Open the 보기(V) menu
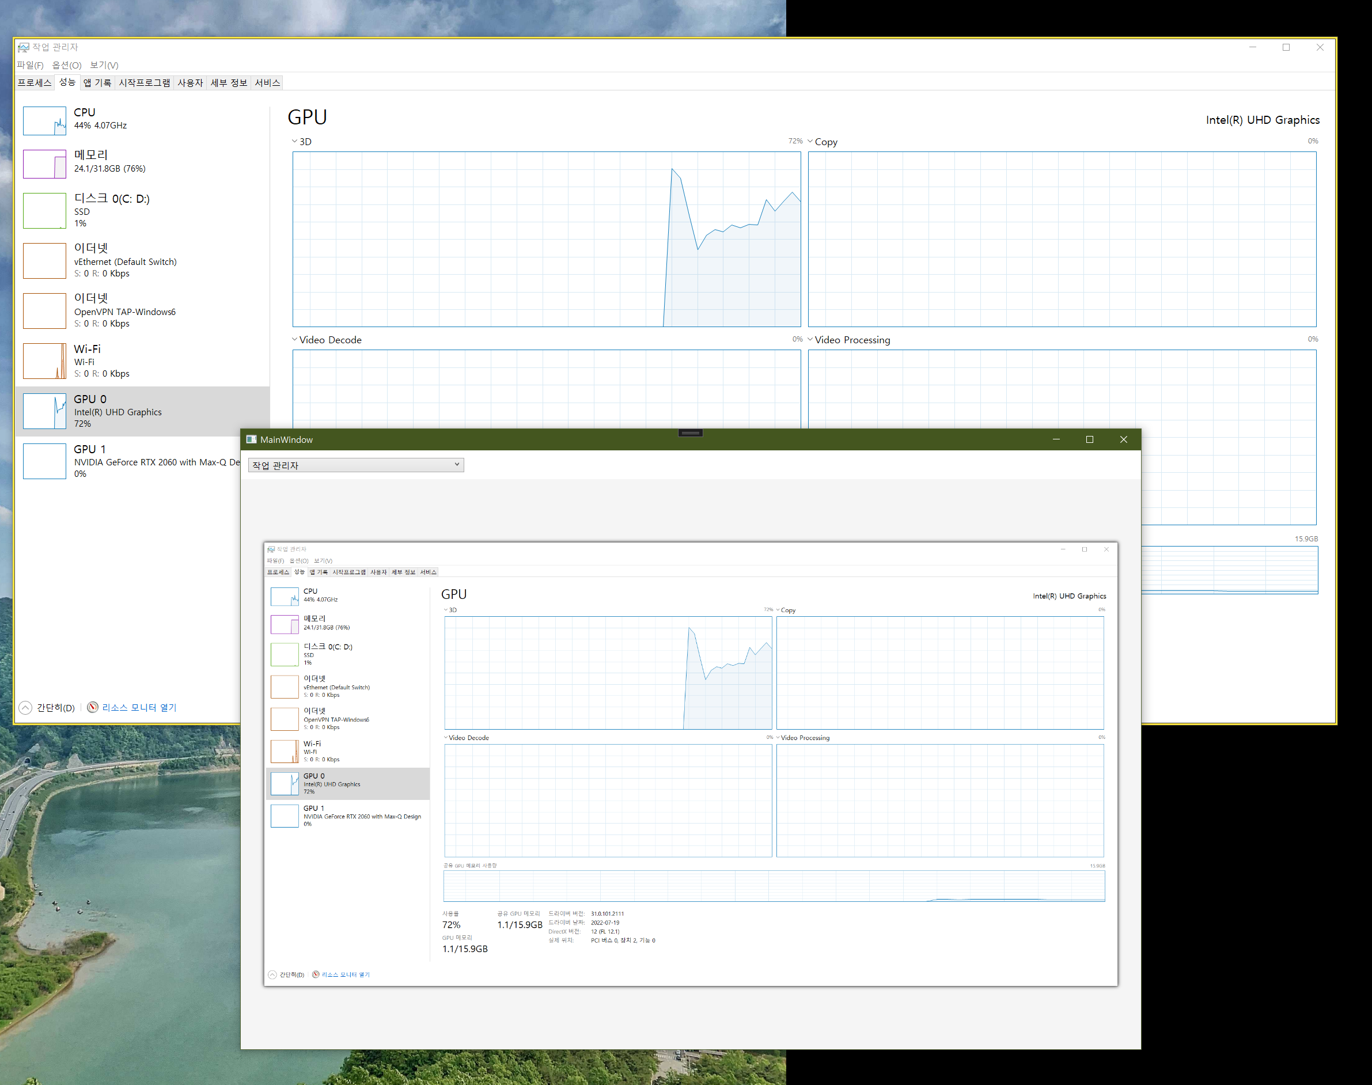The image size is (1372, 1085). 104,65
